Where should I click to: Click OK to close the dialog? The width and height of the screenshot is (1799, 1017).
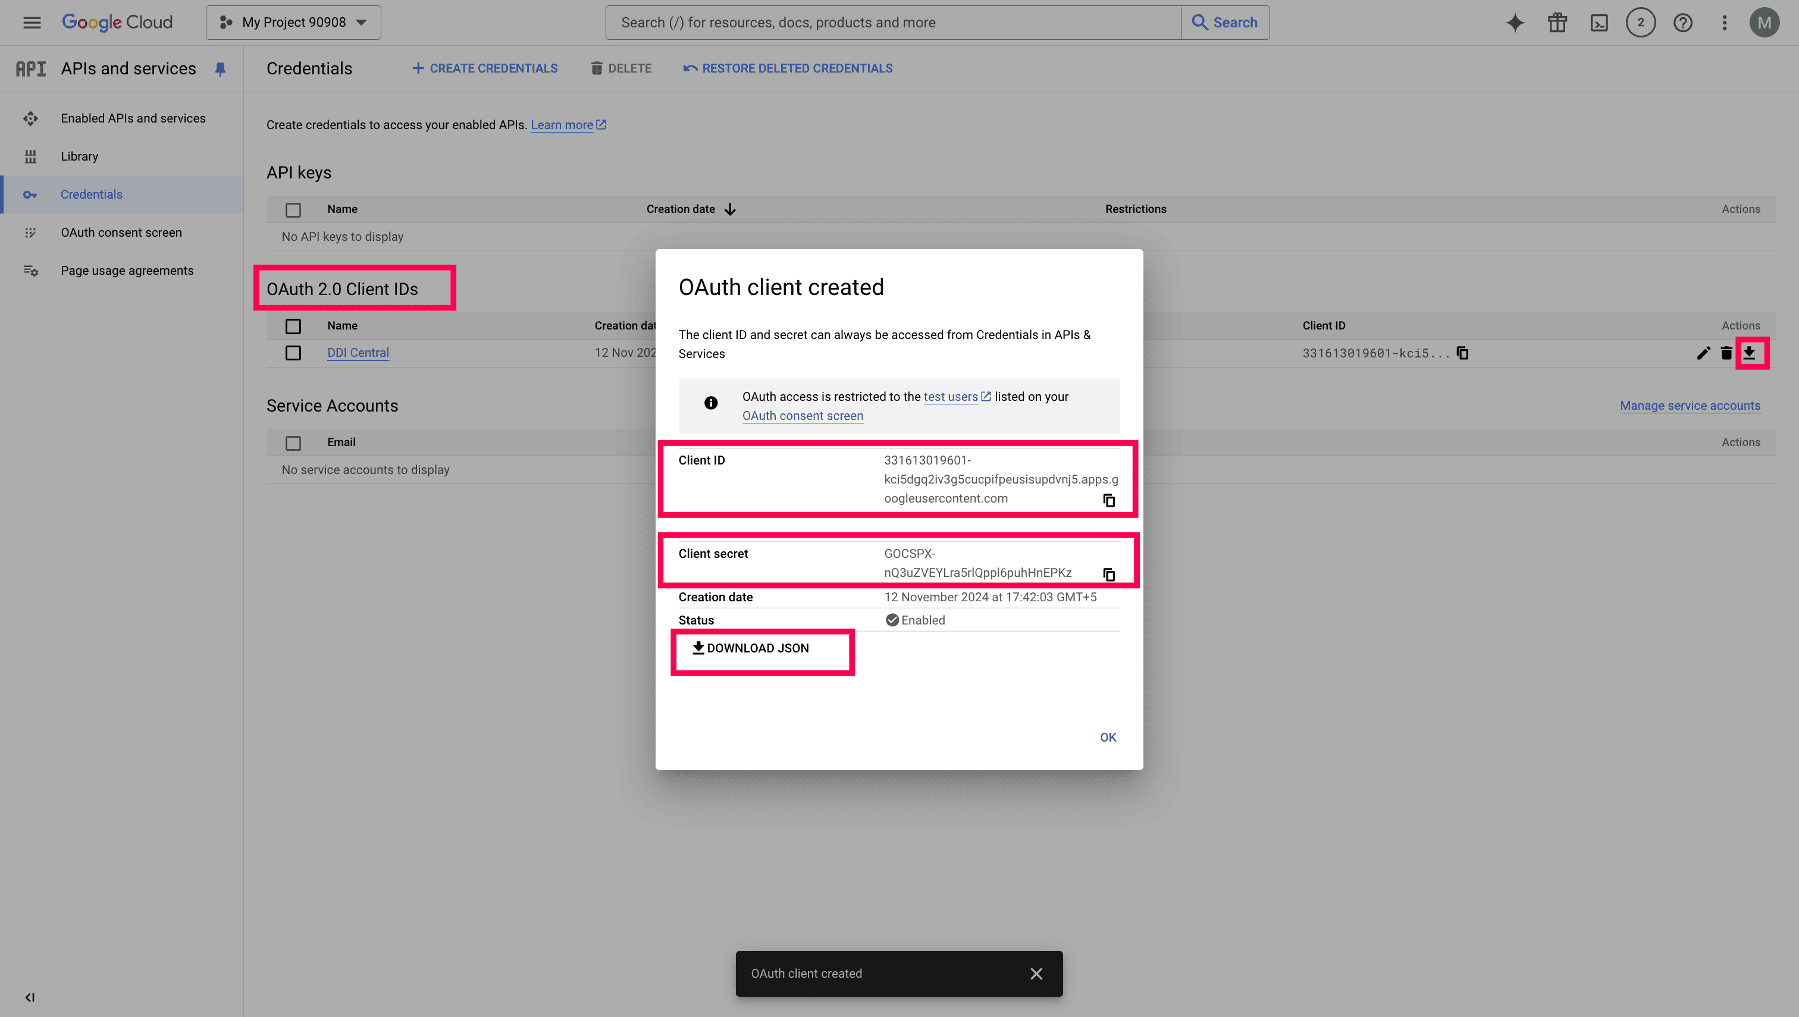tap(1108, 737)
